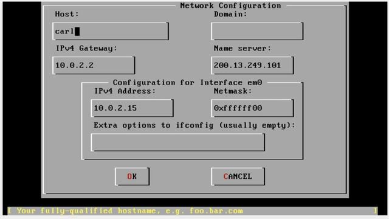Viewport: 389px width, 219px height.
Task: Click the fully-qualified hostname hint bar
Action: coord(193,211)
